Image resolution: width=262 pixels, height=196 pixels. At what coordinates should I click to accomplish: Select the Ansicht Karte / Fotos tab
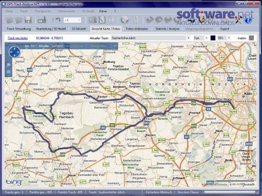(x=106, y=29)
